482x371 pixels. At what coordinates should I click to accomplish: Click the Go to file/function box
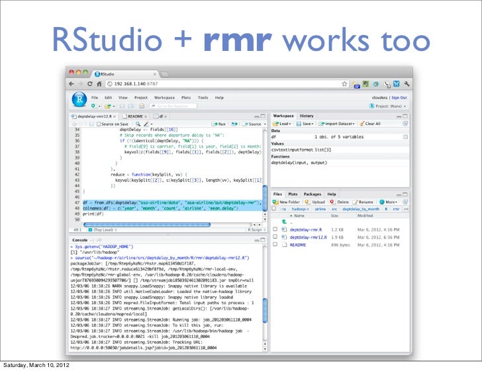[173, 106]
